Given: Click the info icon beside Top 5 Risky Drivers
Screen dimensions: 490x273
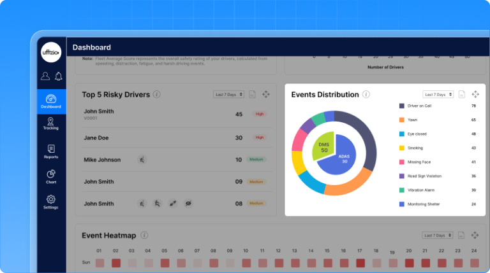Looking at the screenshot, I should (x=157, y=94).
